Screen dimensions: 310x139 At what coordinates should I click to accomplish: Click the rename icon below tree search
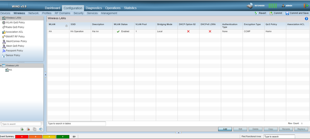pos(41,129)
